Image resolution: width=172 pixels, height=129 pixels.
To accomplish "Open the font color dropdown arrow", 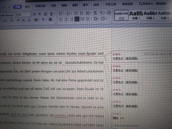I will (46, 20).
